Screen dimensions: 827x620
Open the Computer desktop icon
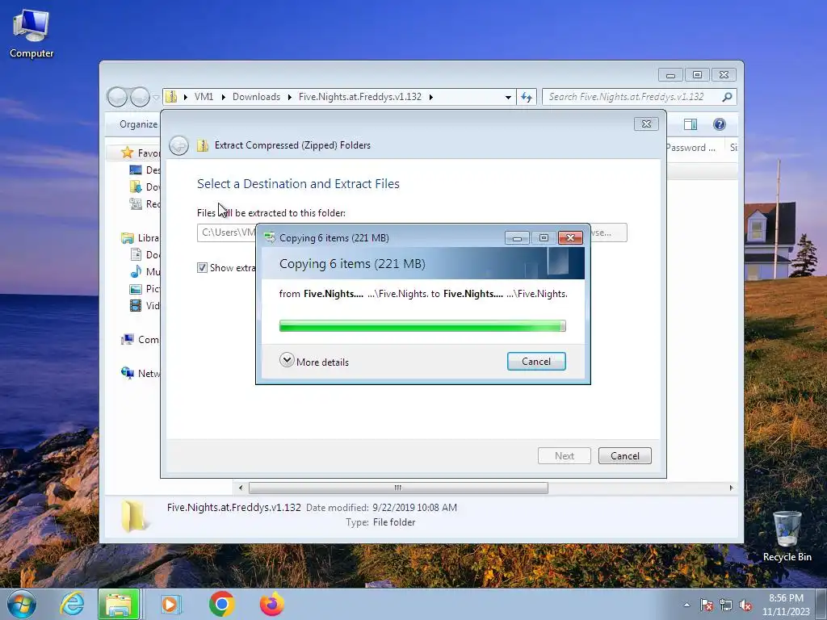pos(31,34)
